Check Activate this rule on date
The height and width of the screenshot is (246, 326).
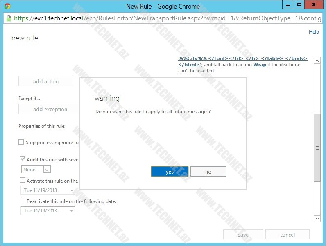point(23,180)
